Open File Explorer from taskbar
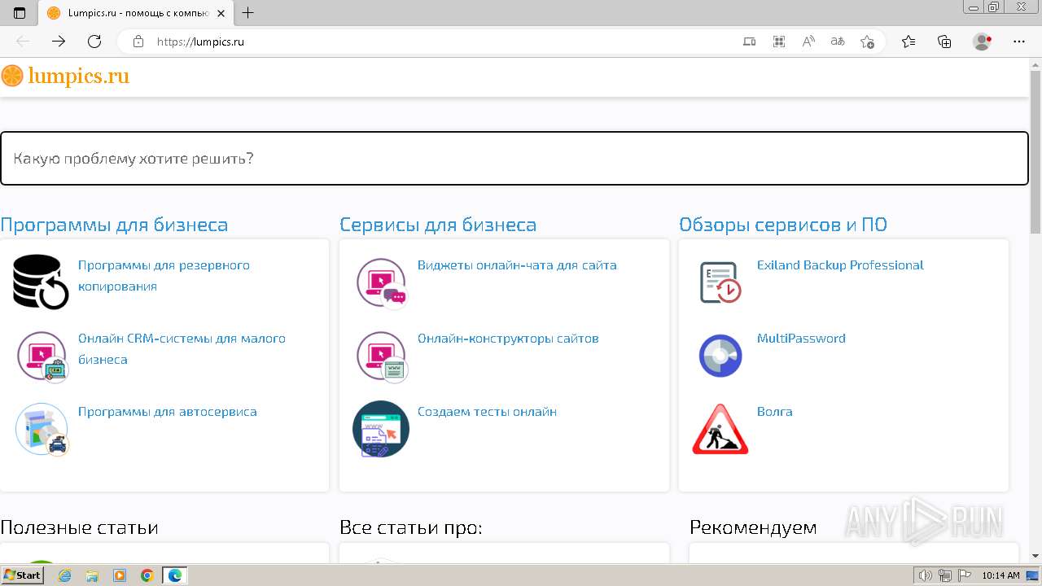The height and width of the screenshot is (586, 1042). 92,575
